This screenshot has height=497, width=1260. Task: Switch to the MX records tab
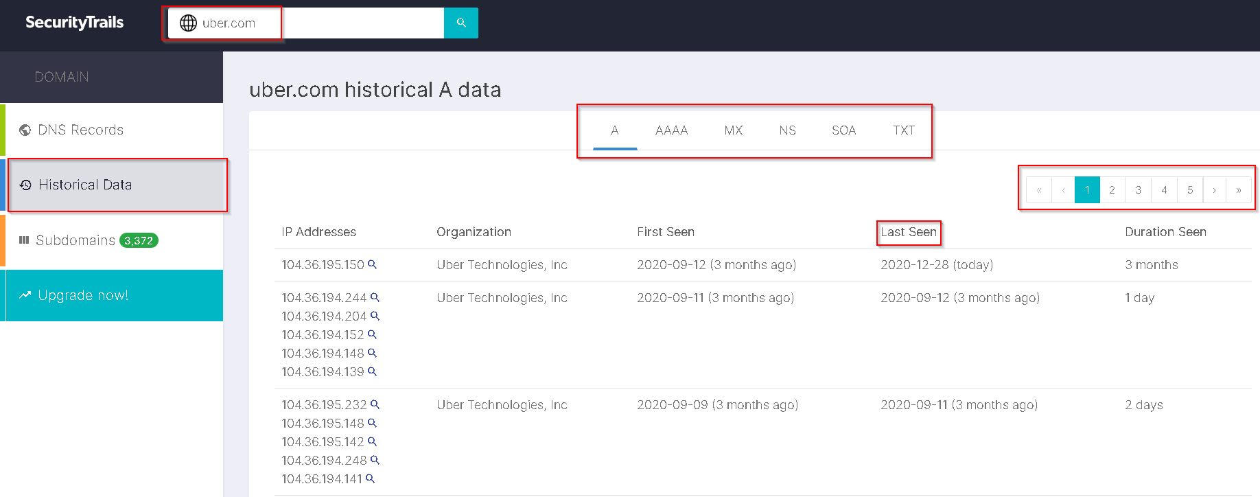tap(733, 130)
